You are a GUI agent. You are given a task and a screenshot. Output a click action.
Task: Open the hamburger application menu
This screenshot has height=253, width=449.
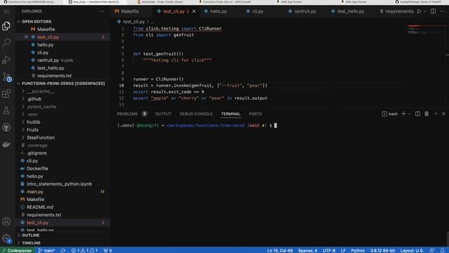pyautogui.click(x=6, y=11)
